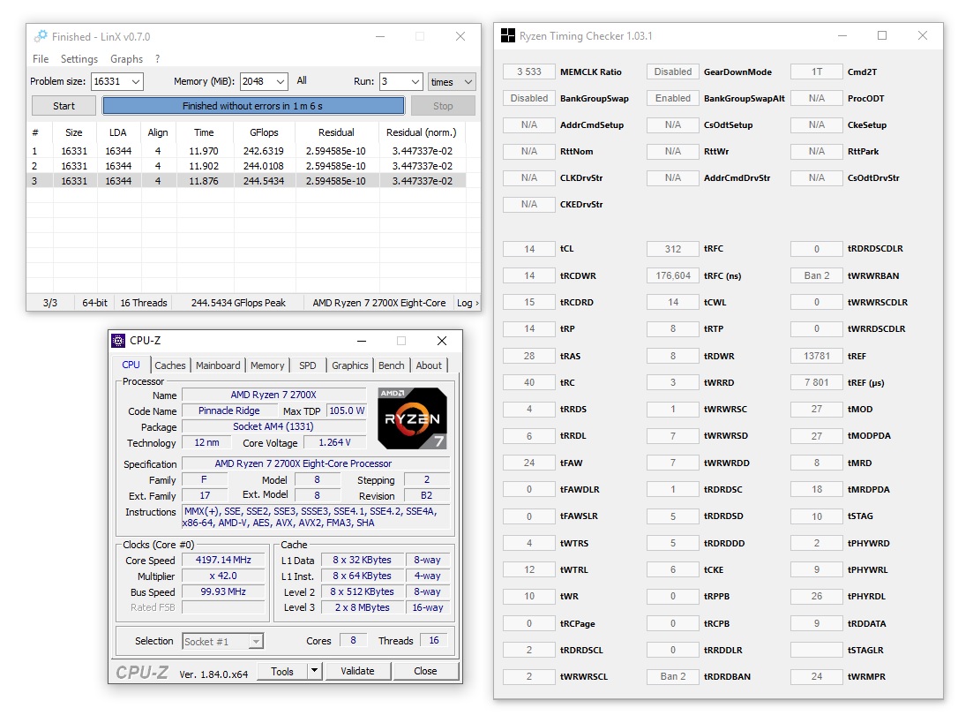Click the tWRWRBAN Ban 2 field
This screenshot has width=973, height=723.
pyautogui.click(x=817, y=275)
